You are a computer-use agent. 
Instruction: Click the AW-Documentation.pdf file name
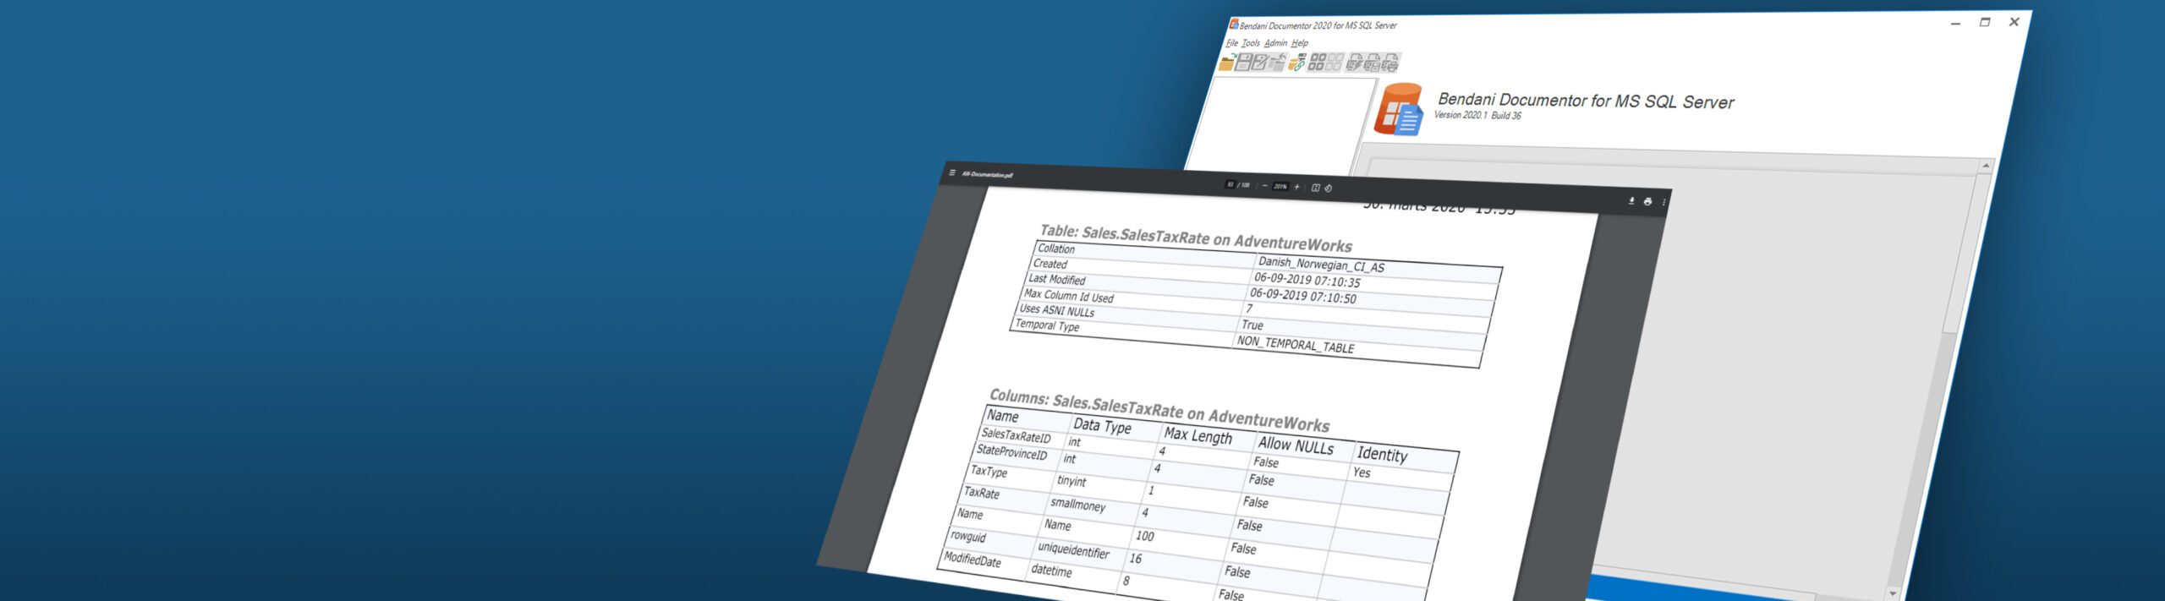pyautogui.click(x=987, y=175)
